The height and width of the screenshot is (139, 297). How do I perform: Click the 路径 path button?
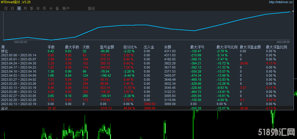point(91,8)
